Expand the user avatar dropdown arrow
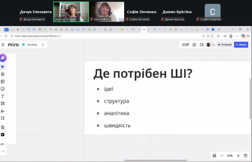The height and width of the screenshot is (162, 252). click(213, 45)
